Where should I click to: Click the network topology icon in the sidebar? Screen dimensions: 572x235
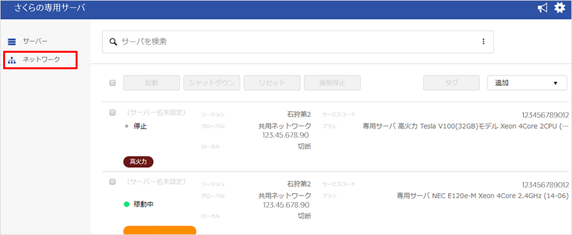coord(11,60)
